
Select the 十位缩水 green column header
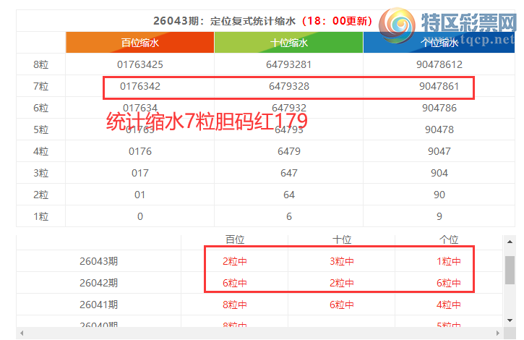point(288,43)
